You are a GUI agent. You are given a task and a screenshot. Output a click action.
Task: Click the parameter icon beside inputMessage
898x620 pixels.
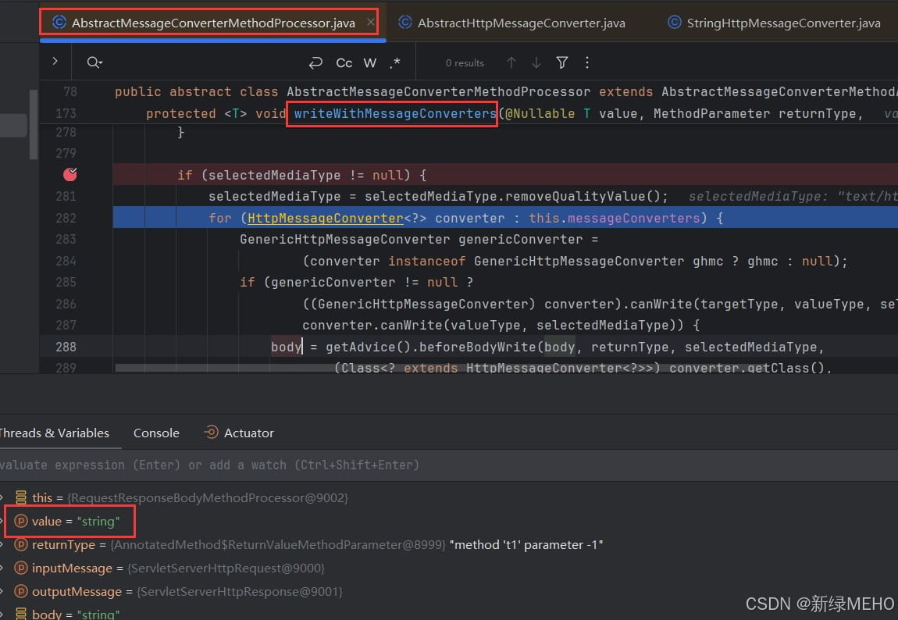point(20,568)
